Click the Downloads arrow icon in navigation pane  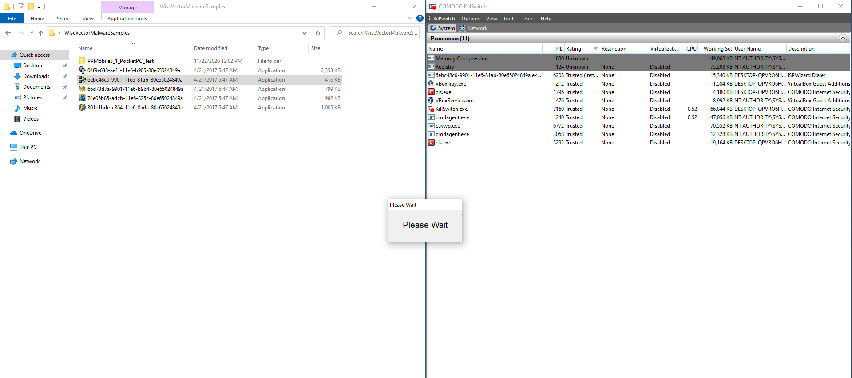(x=17, y=76)
